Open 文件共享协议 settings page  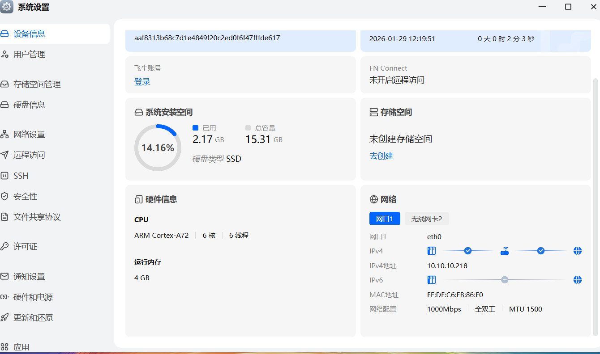point(37,217)
